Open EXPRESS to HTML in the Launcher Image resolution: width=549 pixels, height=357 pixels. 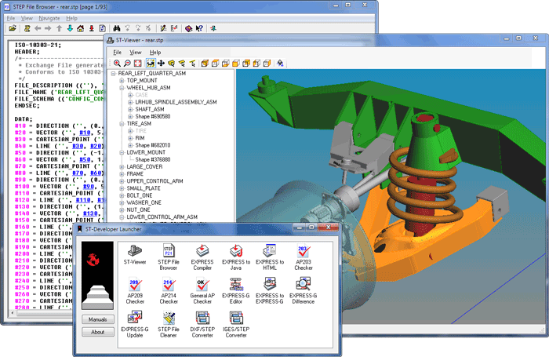pyautogui.click(x=270, y=257)
